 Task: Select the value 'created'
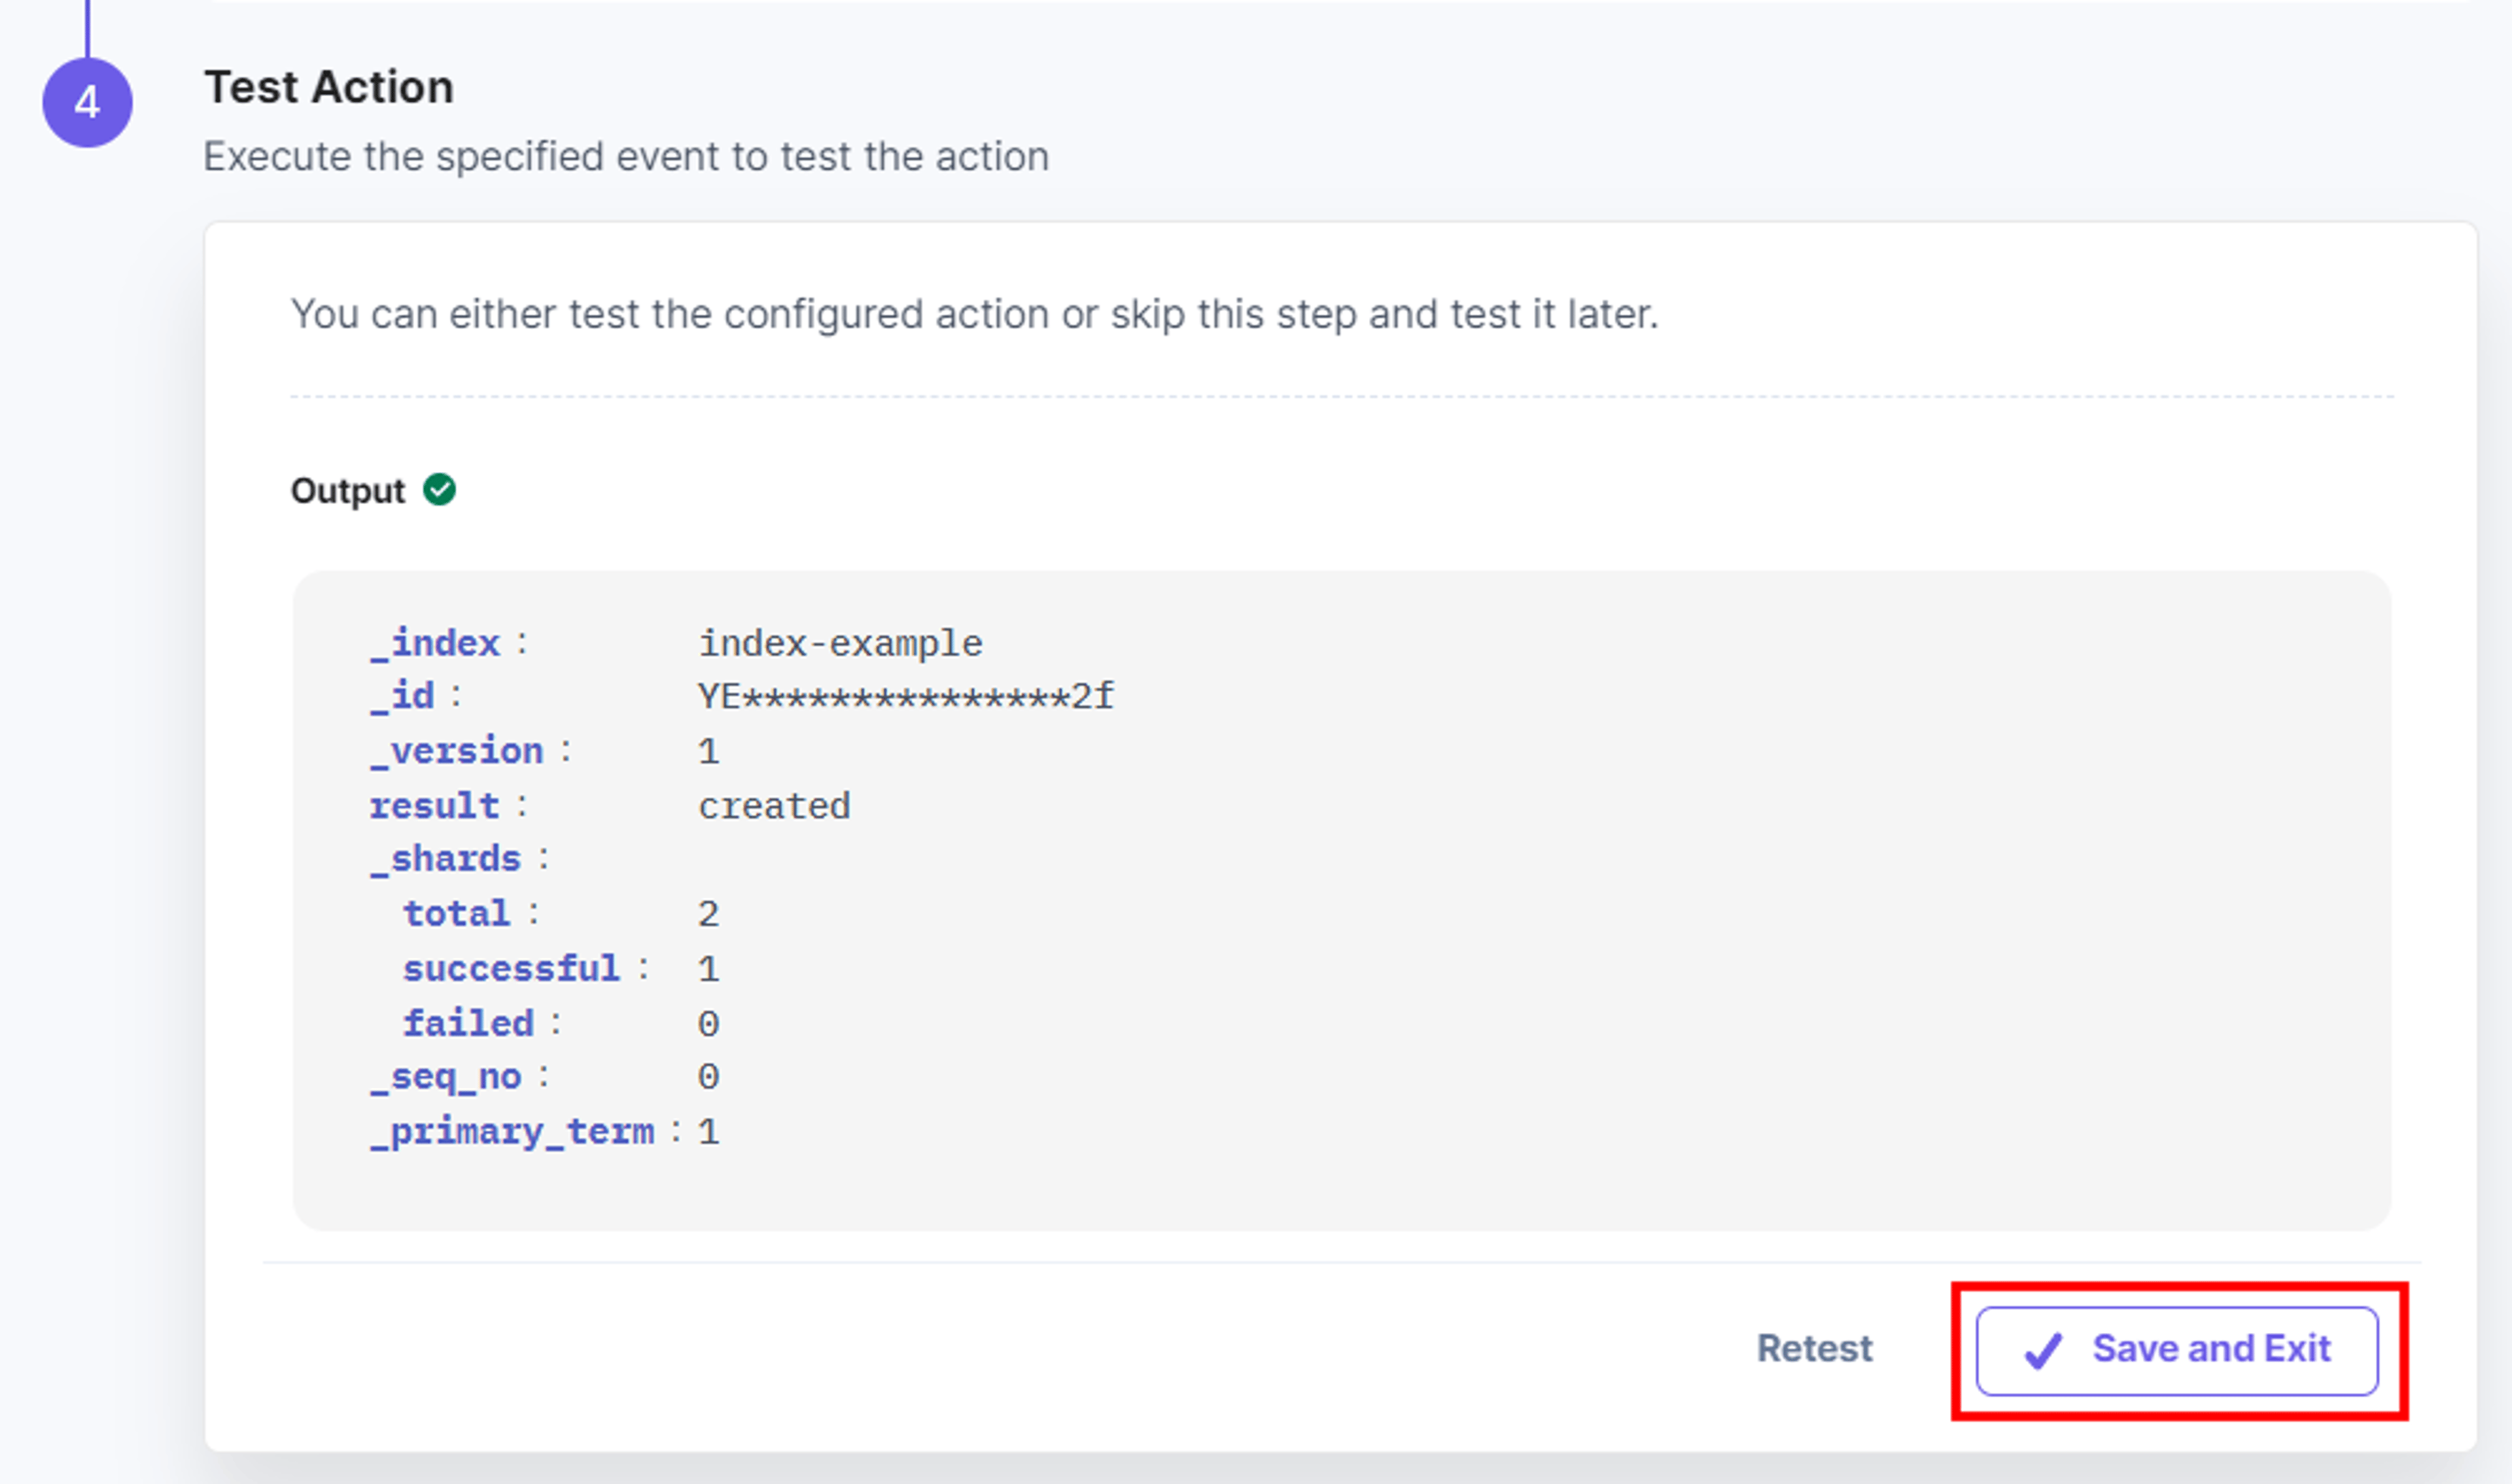click(x=775, y=806)
